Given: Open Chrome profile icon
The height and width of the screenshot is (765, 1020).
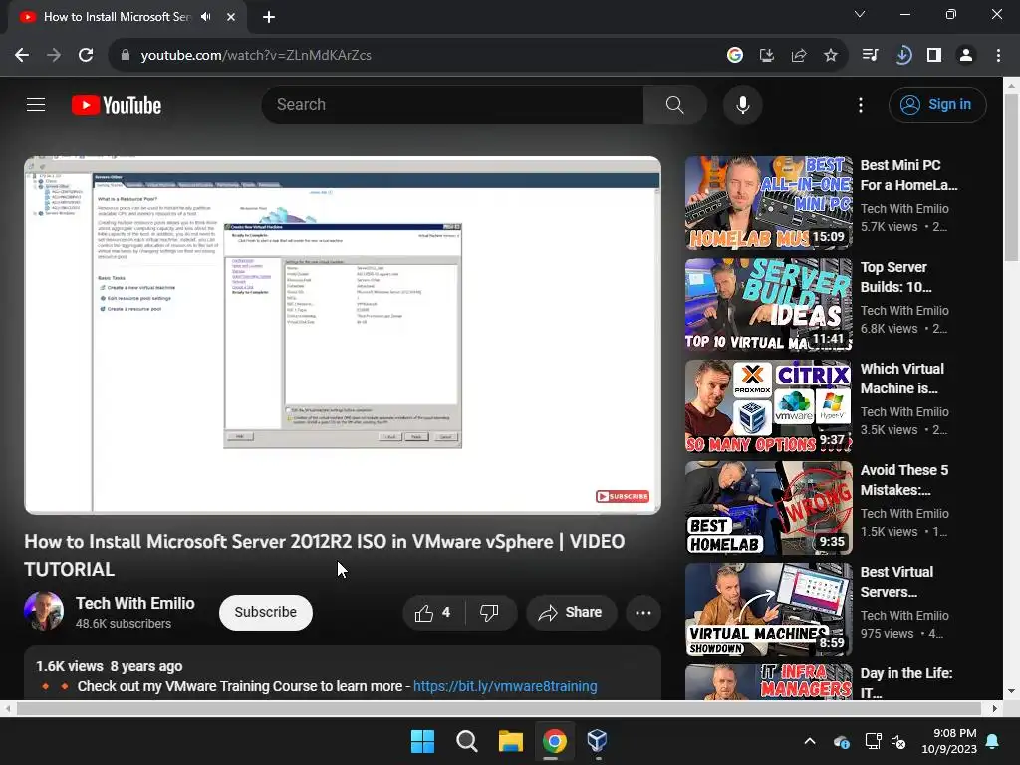Looking at the screenshot, I should click(x=966, y=55).
